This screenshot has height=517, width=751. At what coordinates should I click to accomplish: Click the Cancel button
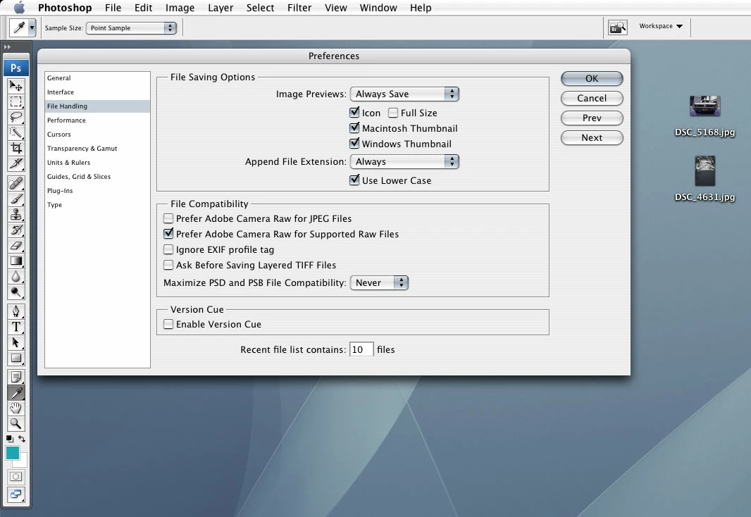[x=592, y=98]
